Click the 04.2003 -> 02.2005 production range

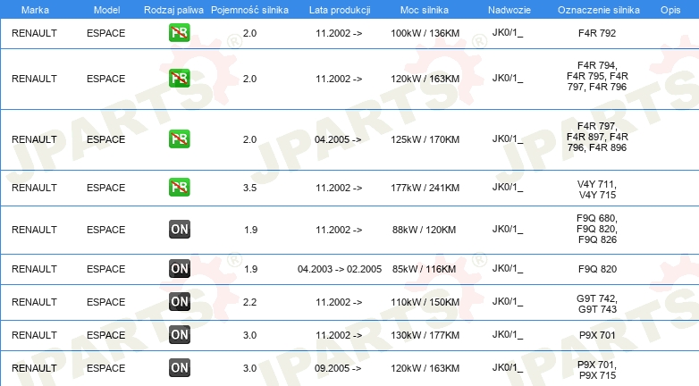tap(340, 269)
